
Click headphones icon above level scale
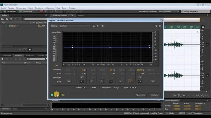[x=203, y=27]
